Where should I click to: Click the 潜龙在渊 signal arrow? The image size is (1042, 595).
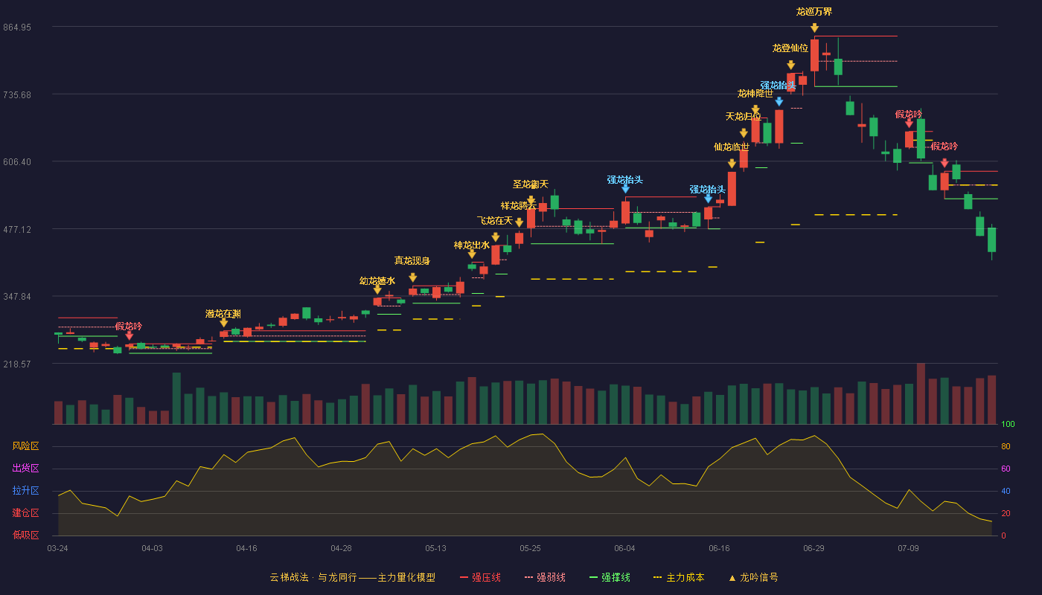point(223,323)
